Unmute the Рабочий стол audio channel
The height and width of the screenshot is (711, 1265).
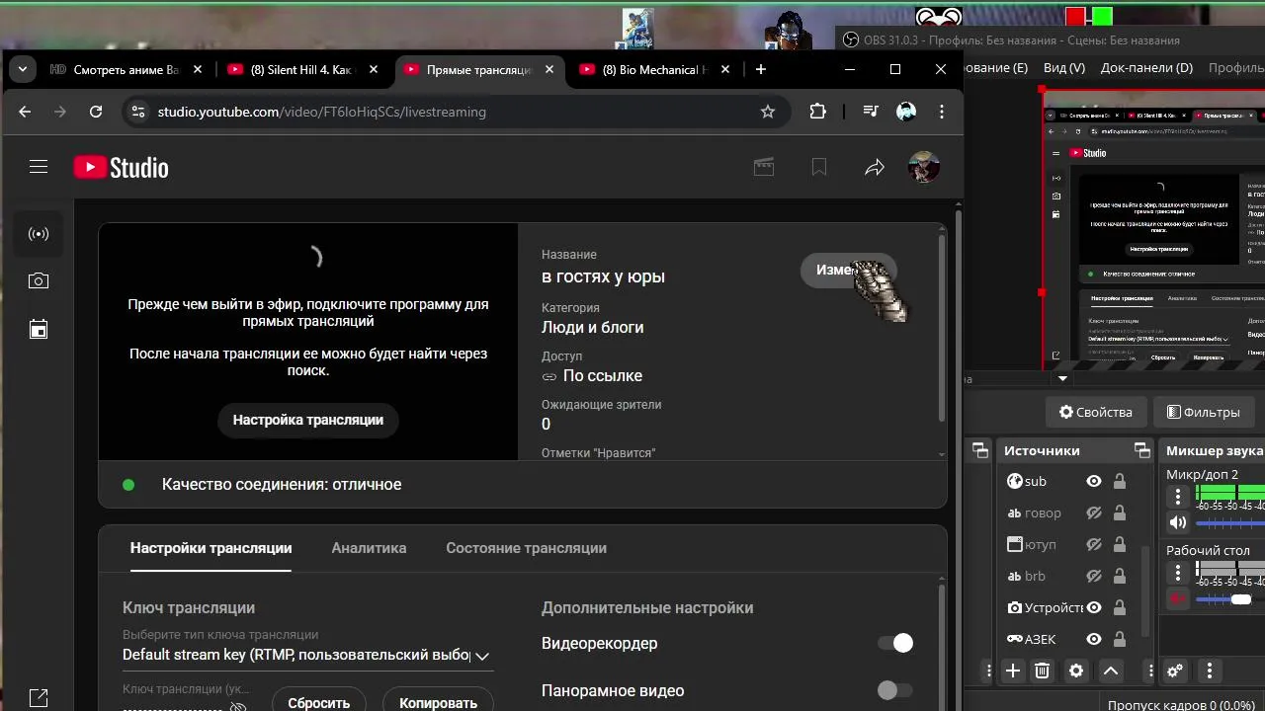tap(1178, 598)
